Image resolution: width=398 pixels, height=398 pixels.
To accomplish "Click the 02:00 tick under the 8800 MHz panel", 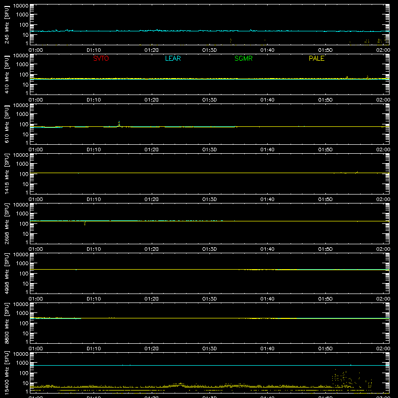I will 383,349.
